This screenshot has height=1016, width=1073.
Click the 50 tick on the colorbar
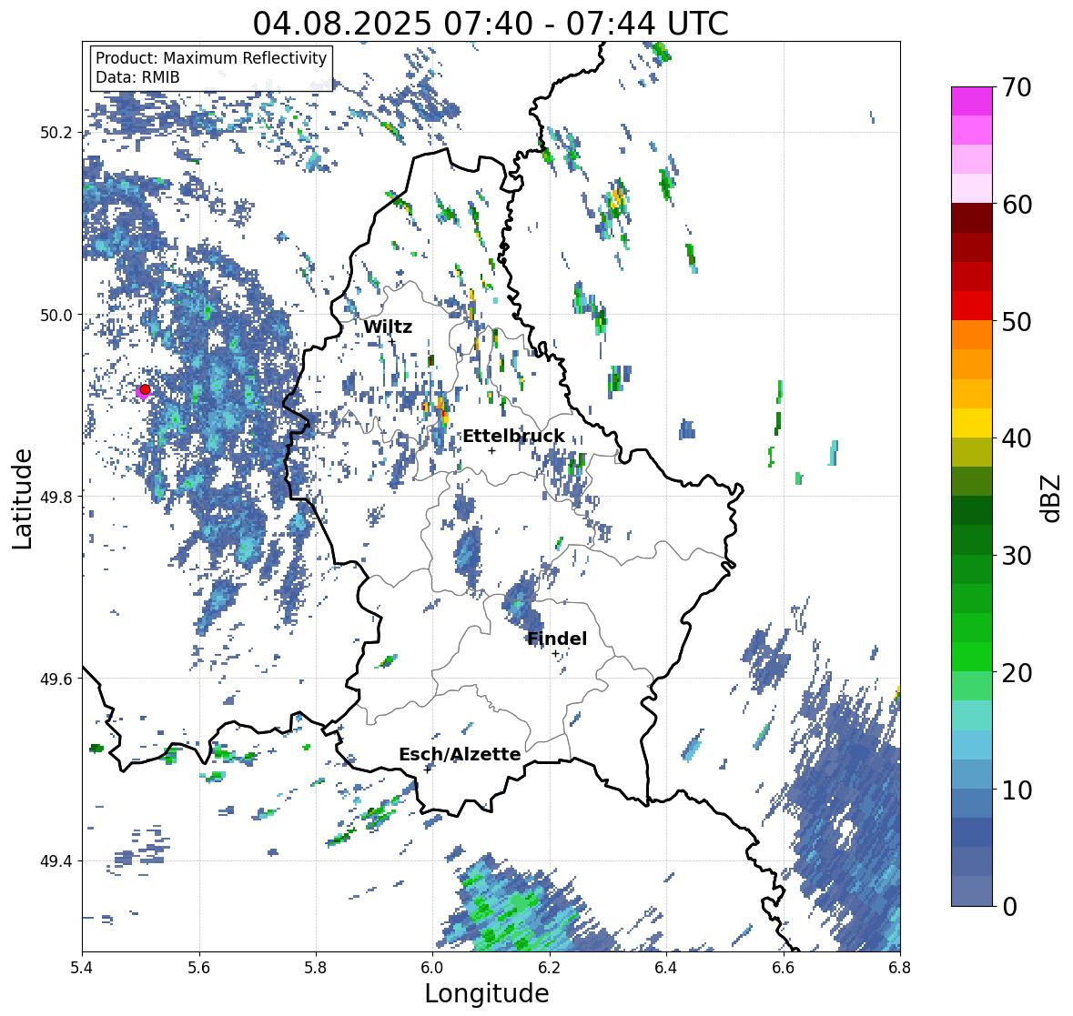(x=1017, y=321)
